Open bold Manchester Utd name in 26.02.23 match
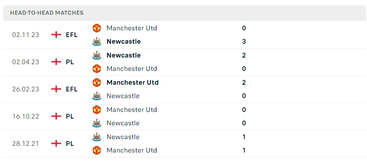This screenshot has height=165, width=367. click(x=132, y=82)
